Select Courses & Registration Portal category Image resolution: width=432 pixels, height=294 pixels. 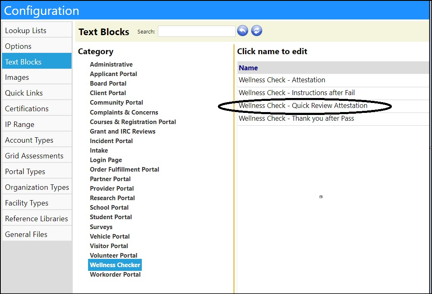click(133, 122)
